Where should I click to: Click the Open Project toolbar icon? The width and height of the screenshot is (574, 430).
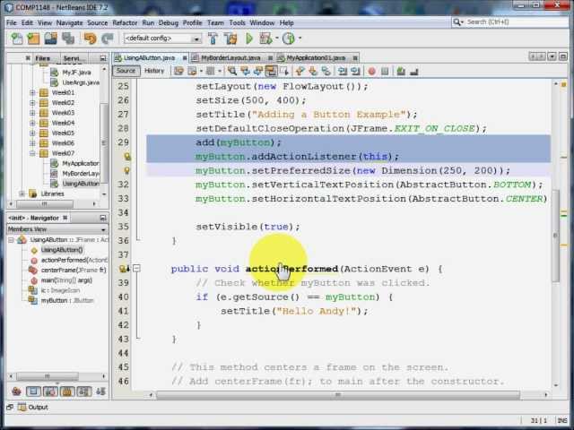(50, 39)
